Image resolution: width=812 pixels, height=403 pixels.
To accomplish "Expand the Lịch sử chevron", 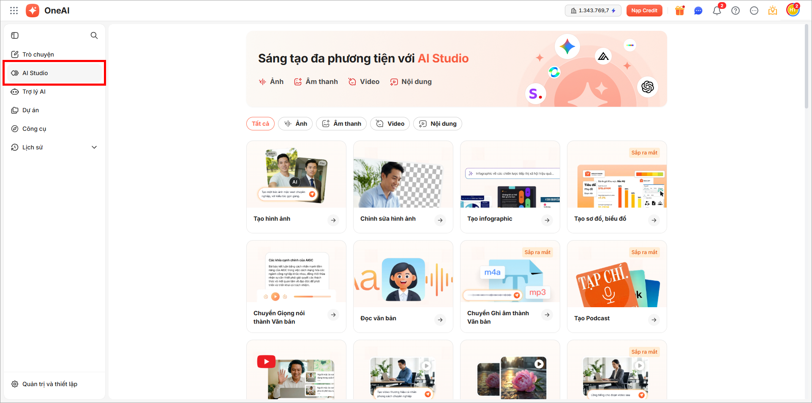I will (x=94, y=147).
